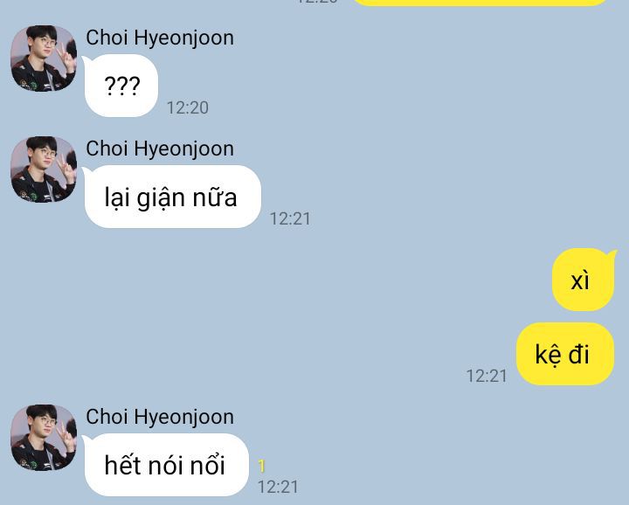Viewport: 629px width, 505px height.
Task: Click the 12:21 timestamp beside hết nói nổi
Action: (278, 487)
